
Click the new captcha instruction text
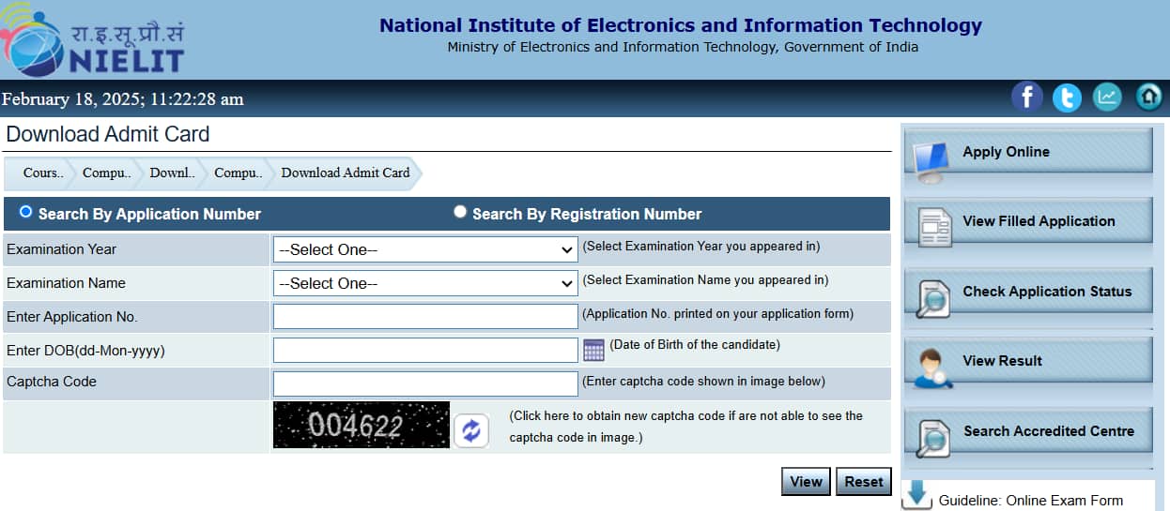point(686,427)
